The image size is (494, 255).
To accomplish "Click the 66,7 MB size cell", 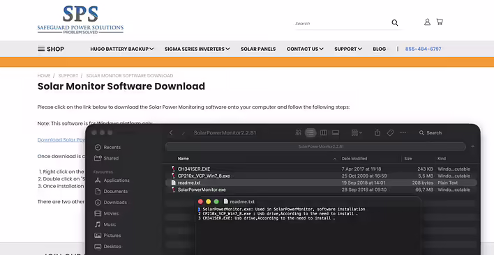I will coord(424,190).
